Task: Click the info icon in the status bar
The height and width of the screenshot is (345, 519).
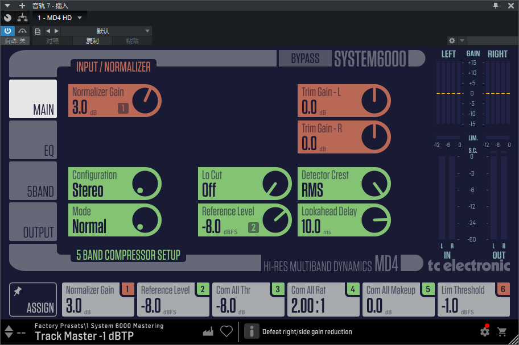Action: [x=252, y=331]
